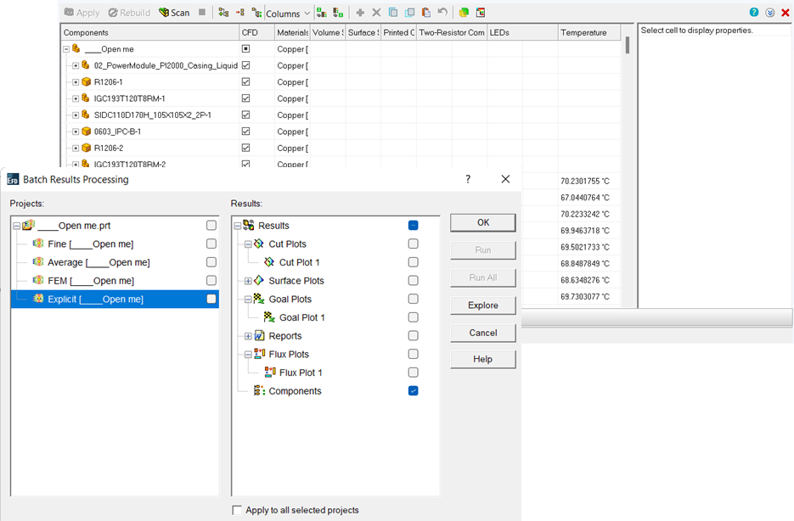
Task: Select the R1206-2 component row
Action: coord(109,148)
